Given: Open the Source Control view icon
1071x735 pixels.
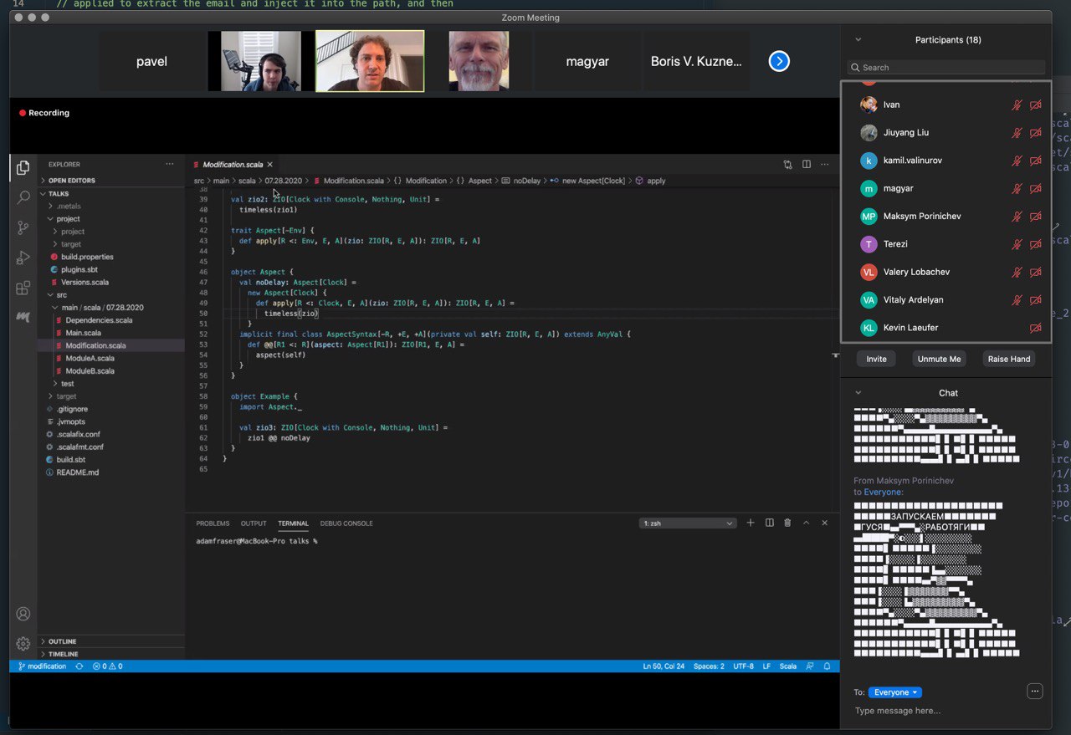Looking at the screenshot, I should 23,227.
